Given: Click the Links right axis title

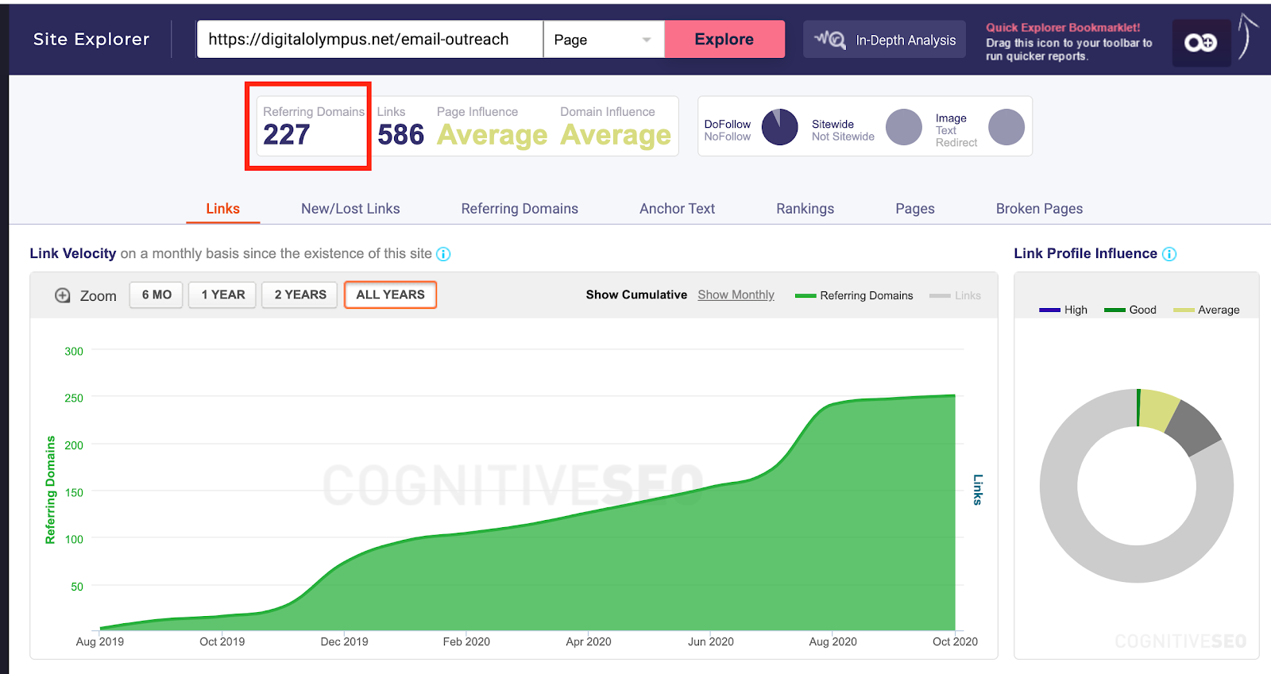Looking at the screenshot, I should [x=978, y=490].
